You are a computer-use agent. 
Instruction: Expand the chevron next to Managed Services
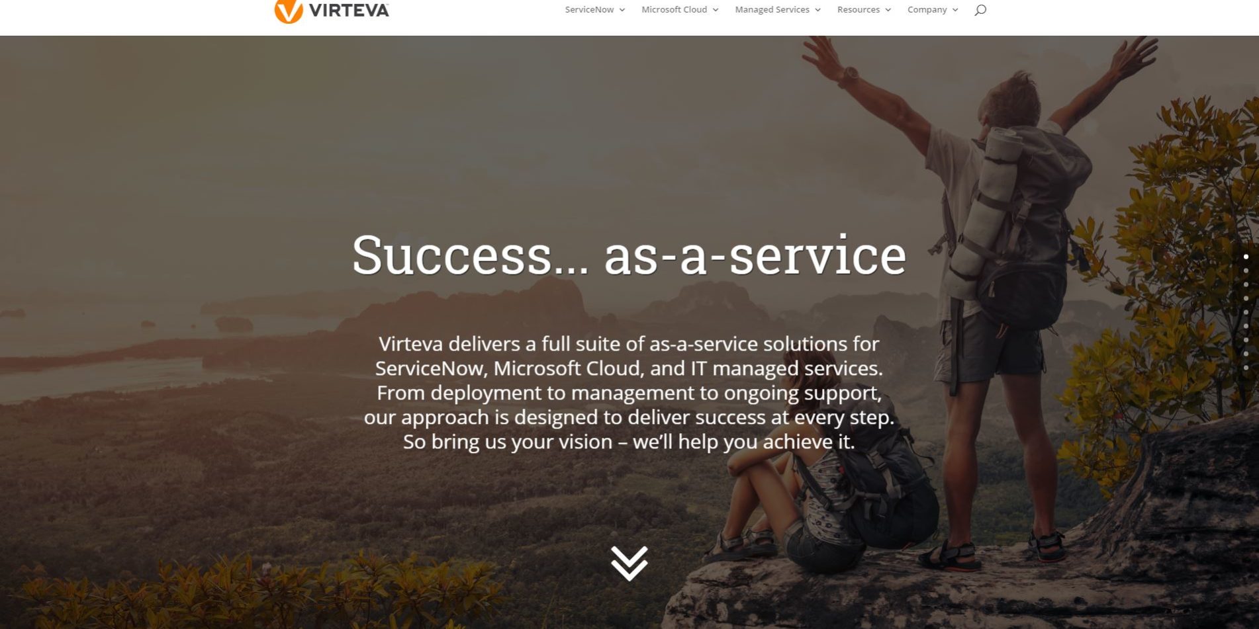coord(818,10)
